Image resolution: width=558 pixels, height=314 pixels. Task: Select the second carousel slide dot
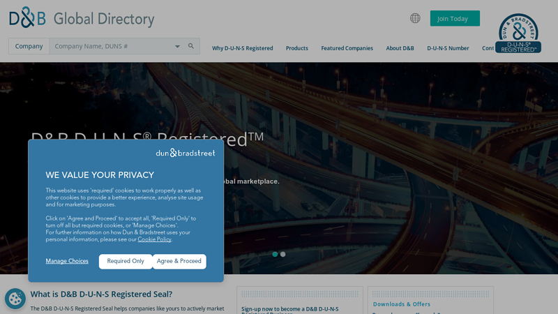point(283,254)
